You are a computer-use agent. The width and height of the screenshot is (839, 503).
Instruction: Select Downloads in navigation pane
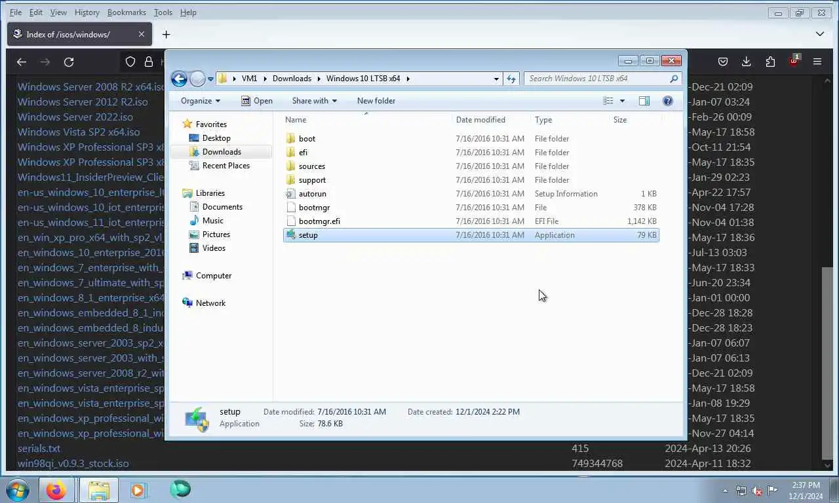222,152
